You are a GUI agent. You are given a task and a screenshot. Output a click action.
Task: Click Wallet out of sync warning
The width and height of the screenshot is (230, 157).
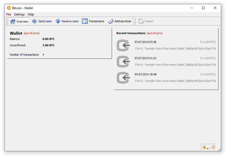[32, 33]
